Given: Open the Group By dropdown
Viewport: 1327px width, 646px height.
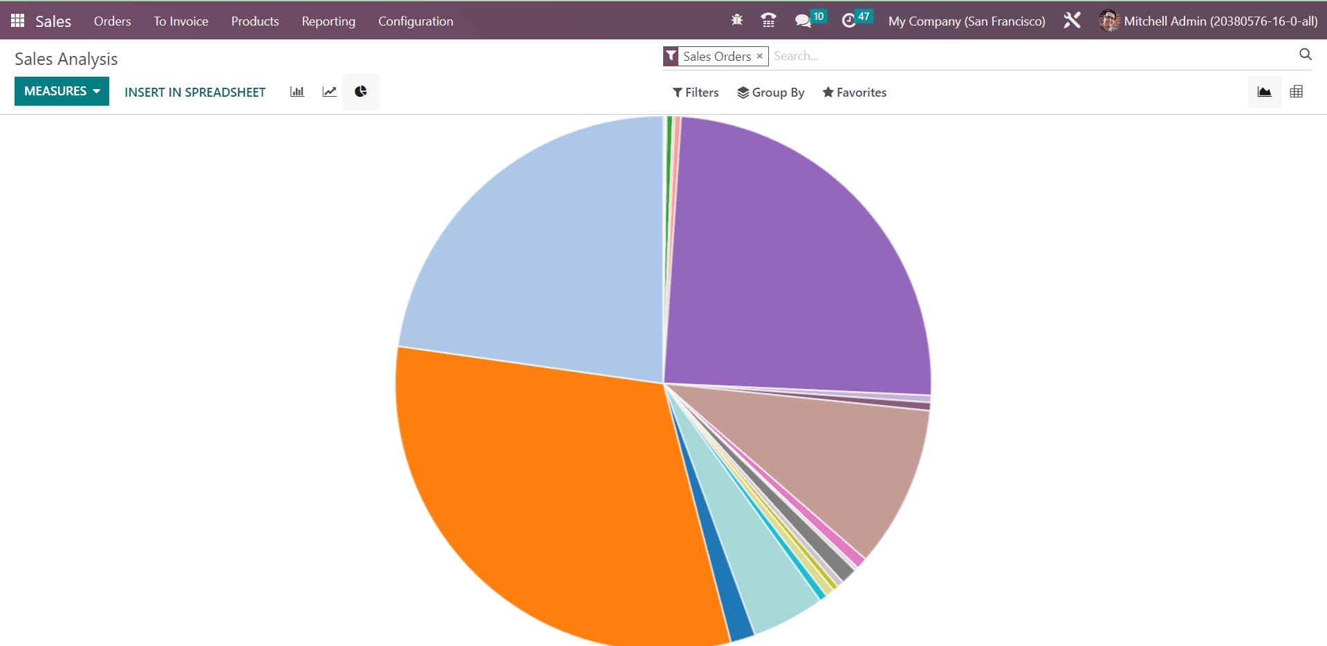Looking at the screenshot, I should [770, 93].
